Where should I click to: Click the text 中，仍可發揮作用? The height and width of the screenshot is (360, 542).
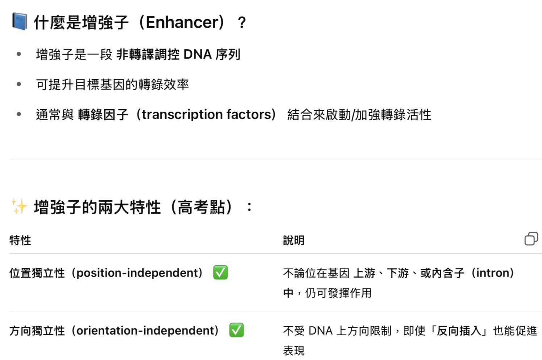327,293
